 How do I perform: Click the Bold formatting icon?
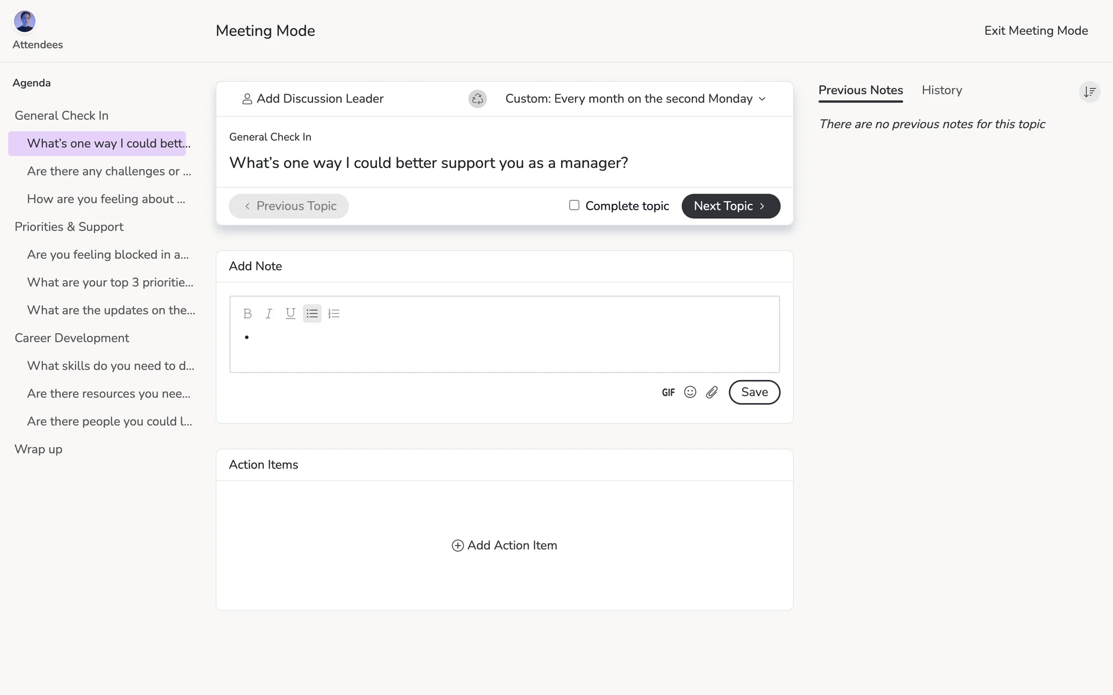pyautogui.click(x=248, y=313)
